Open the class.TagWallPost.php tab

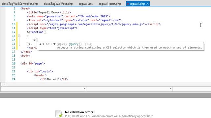58,4
